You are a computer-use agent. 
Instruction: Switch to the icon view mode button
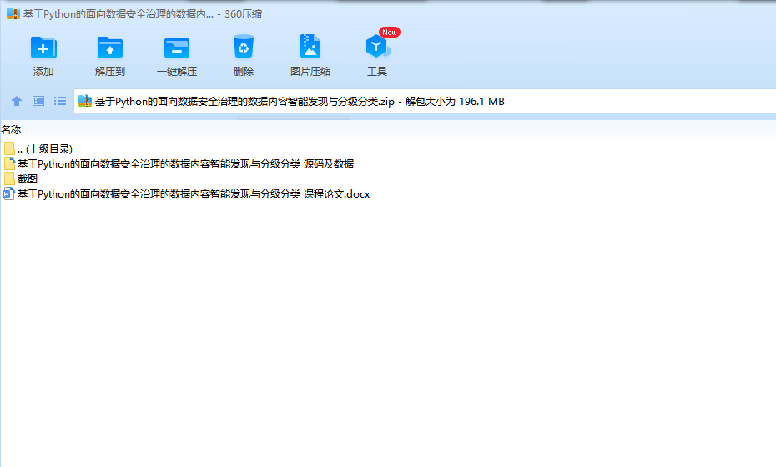(38, 102)
